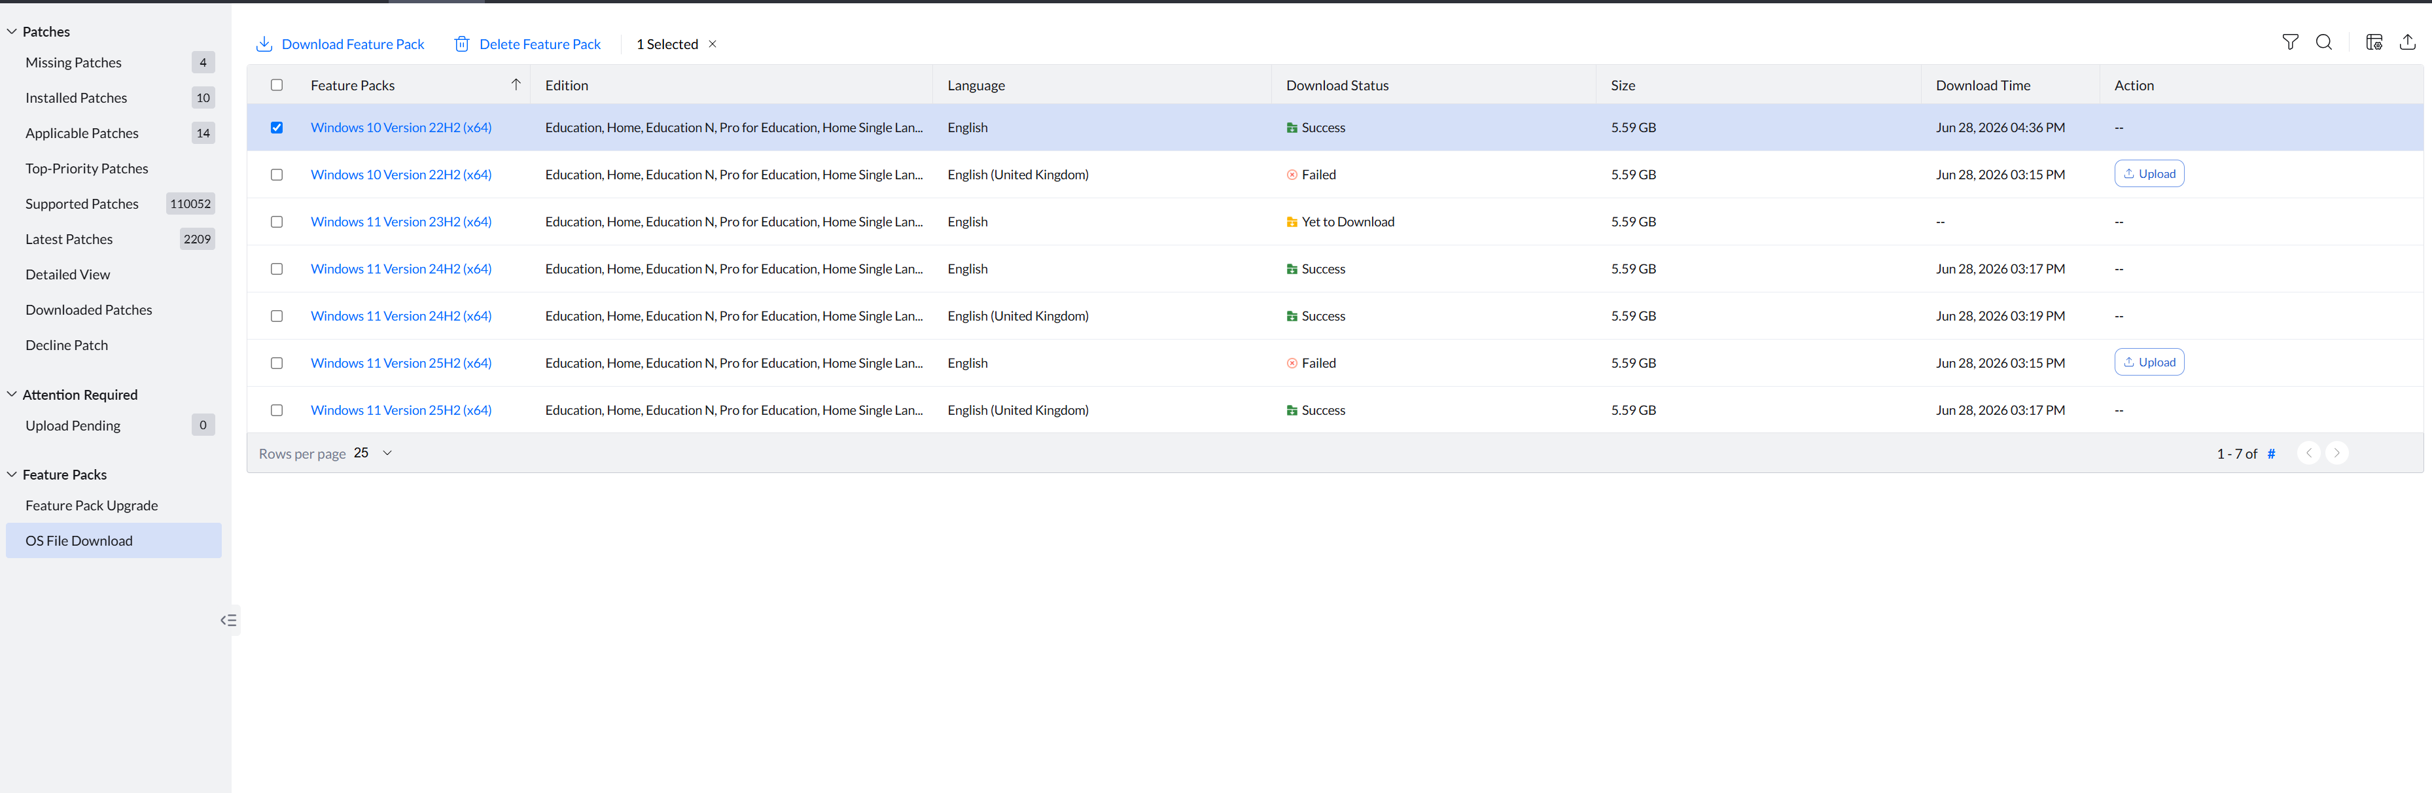Check Windows 11 Version 23H2 row
The height and width of the screenshot is (793, 2432).
pos(277,222)
